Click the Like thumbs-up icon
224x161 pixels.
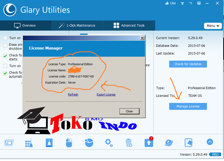(167, 3)
